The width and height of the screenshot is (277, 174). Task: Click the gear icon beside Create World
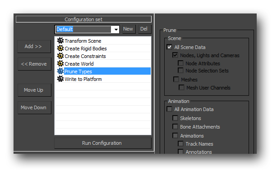tap(60, 63)
